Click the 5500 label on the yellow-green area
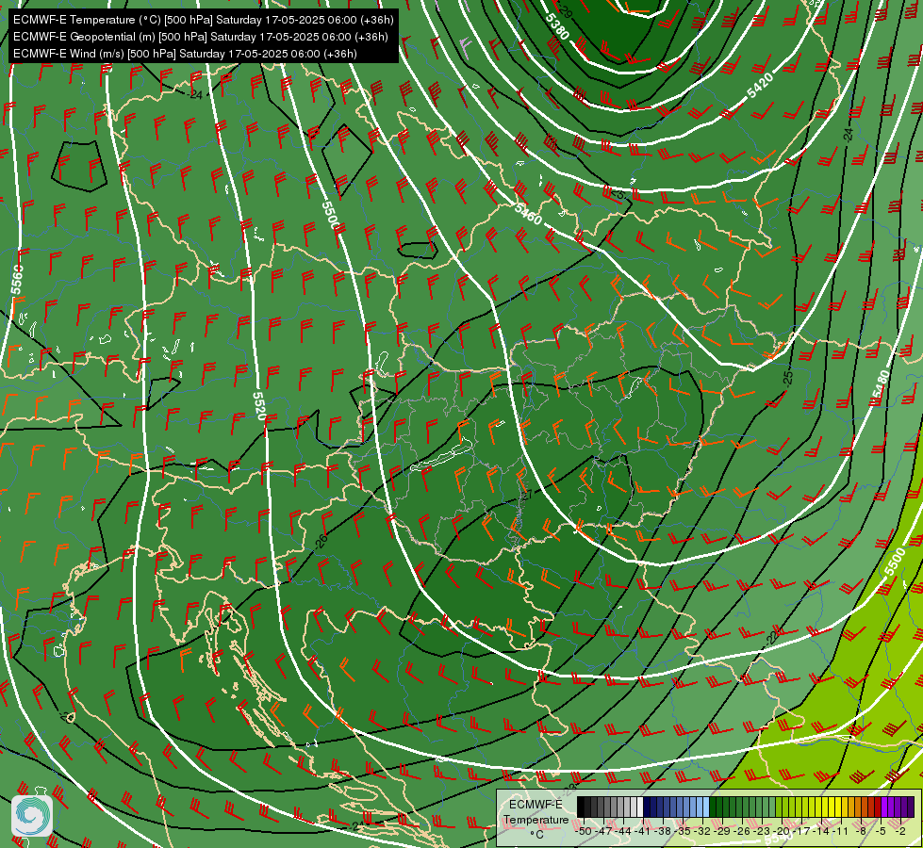This screenshot has height=848, width=923. tap(894, 562)
